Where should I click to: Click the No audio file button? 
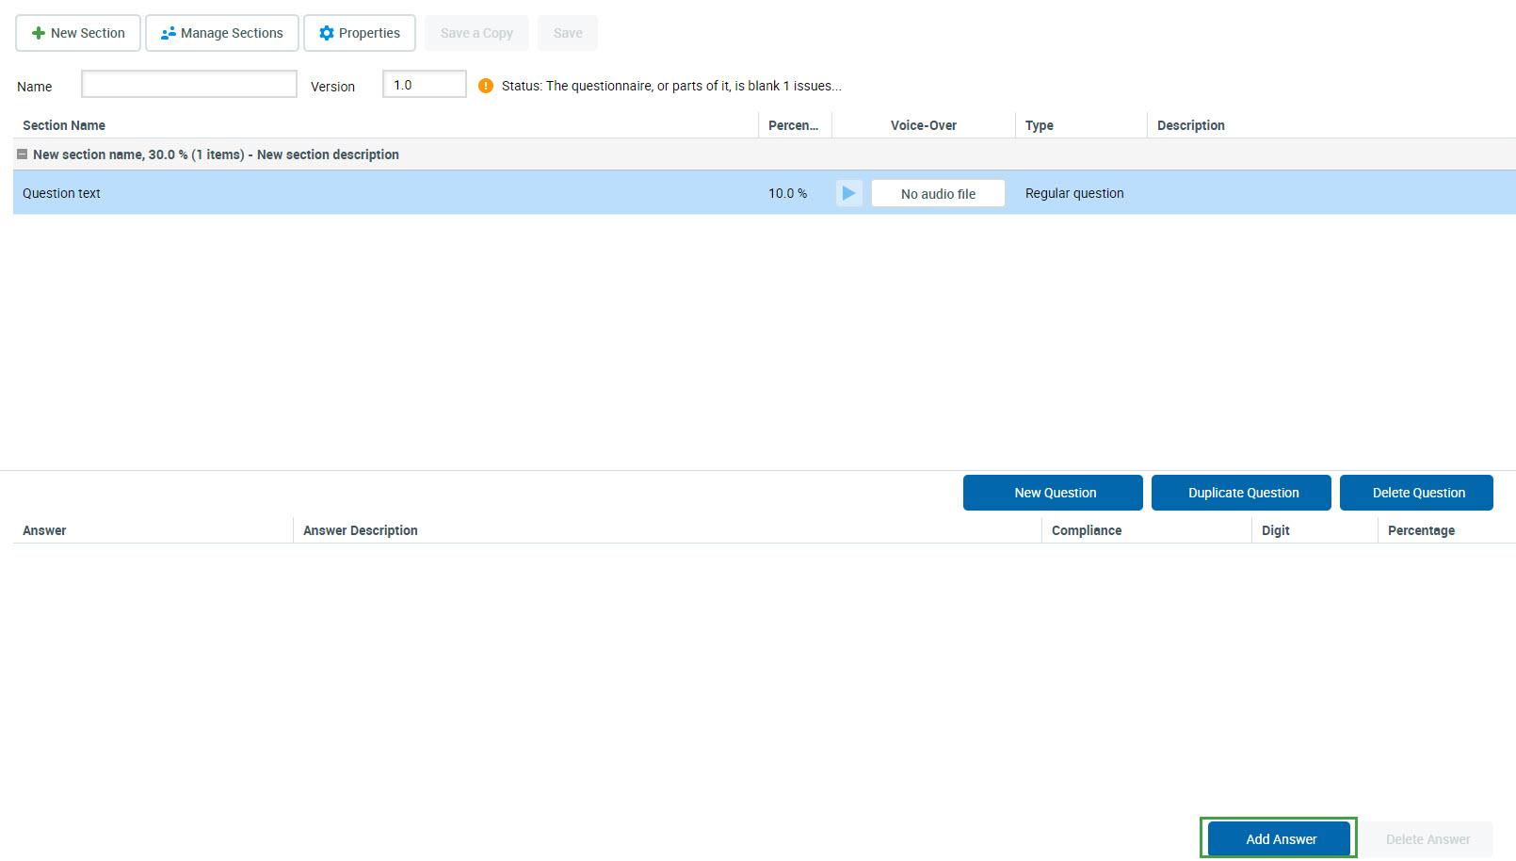938,193
